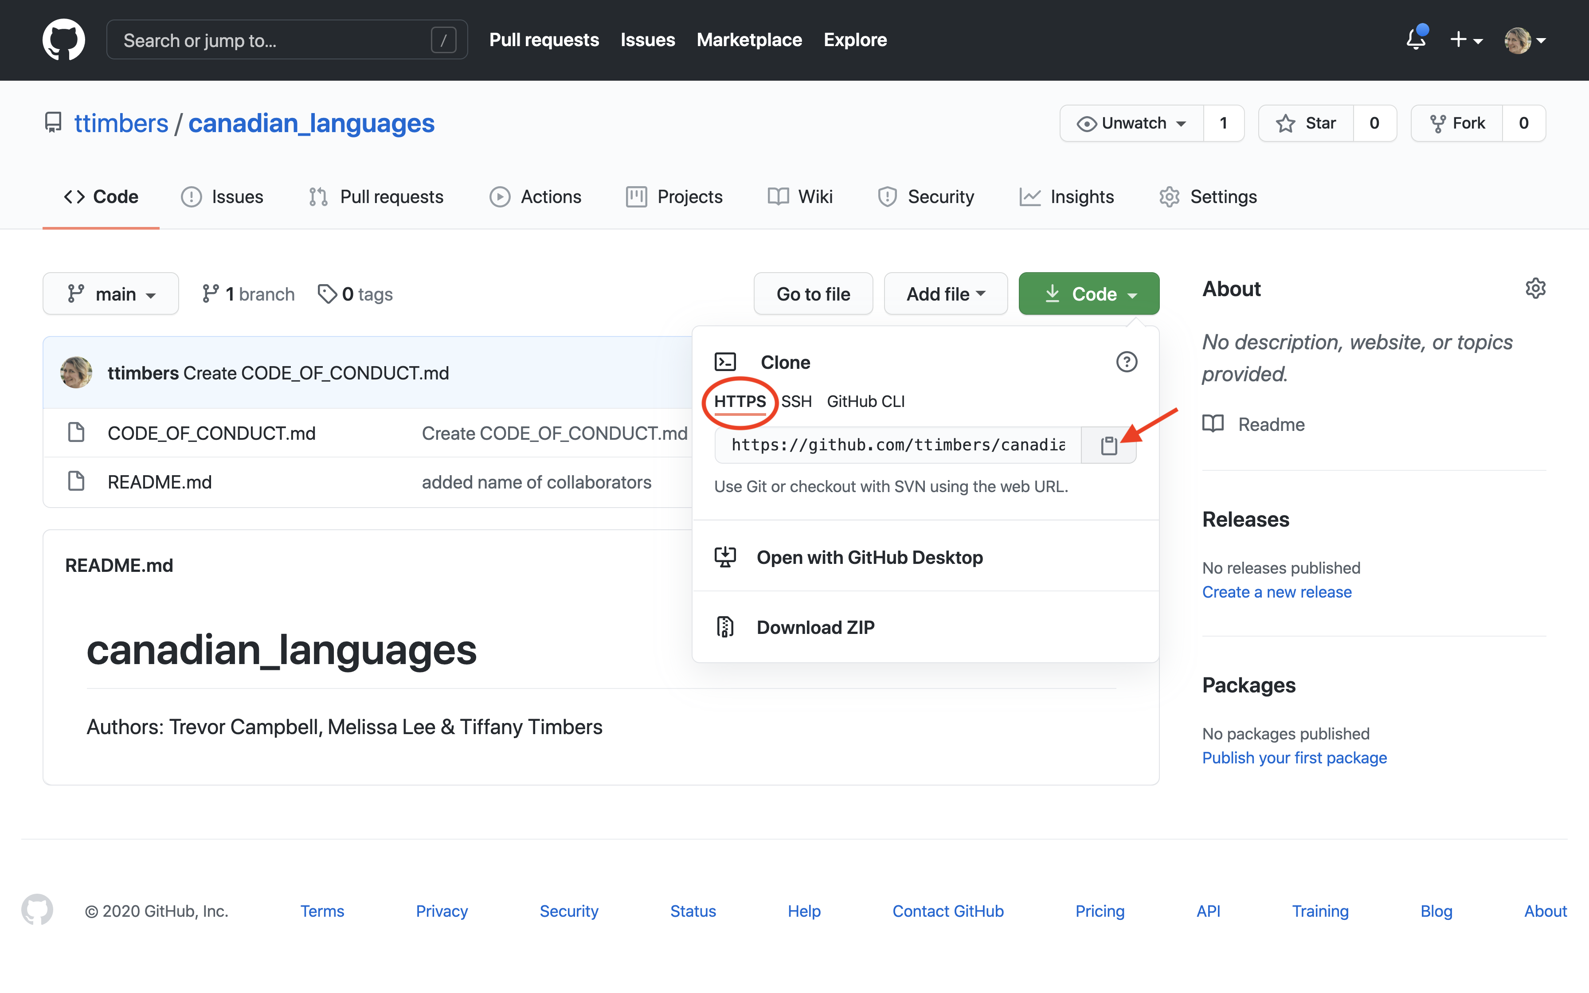Viewport: 1589px width, 993px height.
Task: Select GitHub CLI clone option
Action: pos(865,401)
